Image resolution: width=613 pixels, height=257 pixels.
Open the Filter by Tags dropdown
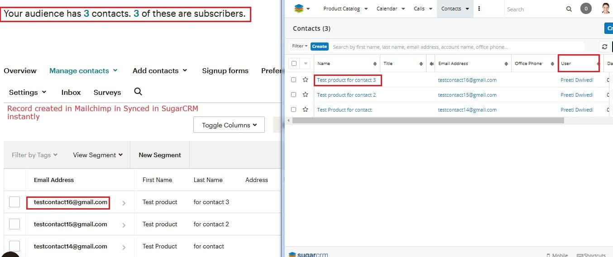pos(34,155)
